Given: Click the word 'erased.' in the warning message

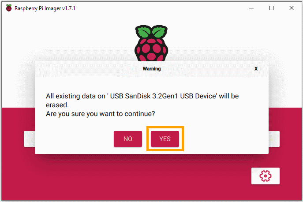Looking at the screenshot, I should pos(57,105).
